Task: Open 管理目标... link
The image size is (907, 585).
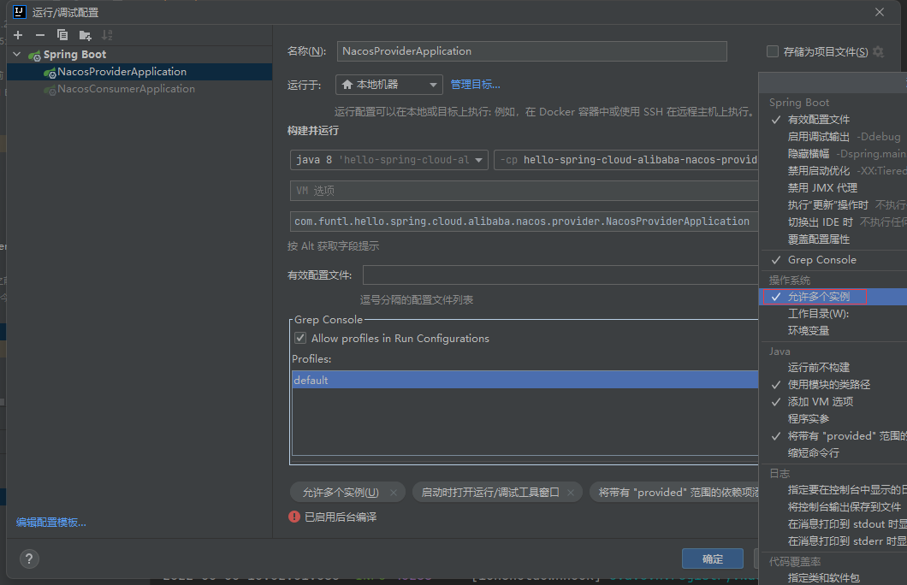Action: [x=476, y=85]
